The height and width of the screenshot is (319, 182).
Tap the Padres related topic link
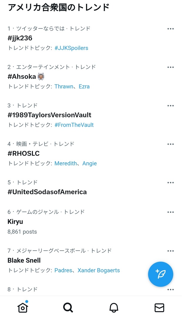[x=63, y=270]
